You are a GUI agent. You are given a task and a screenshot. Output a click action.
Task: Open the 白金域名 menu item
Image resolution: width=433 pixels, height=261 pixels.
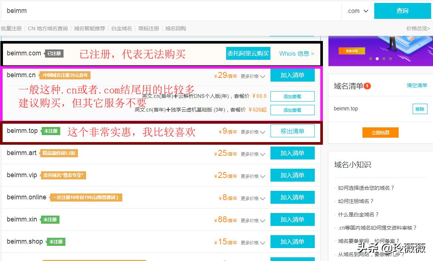(122, 28)
